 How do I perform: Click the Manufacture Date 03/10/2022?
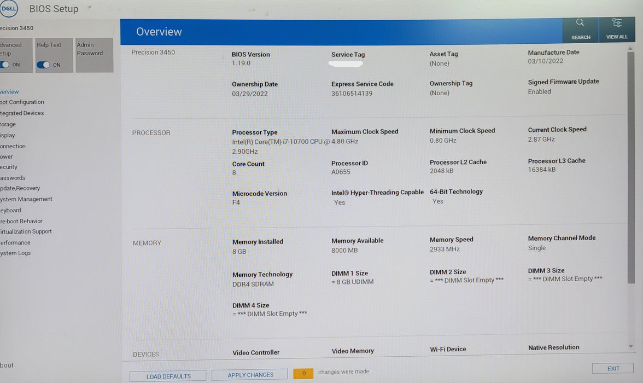546,61
